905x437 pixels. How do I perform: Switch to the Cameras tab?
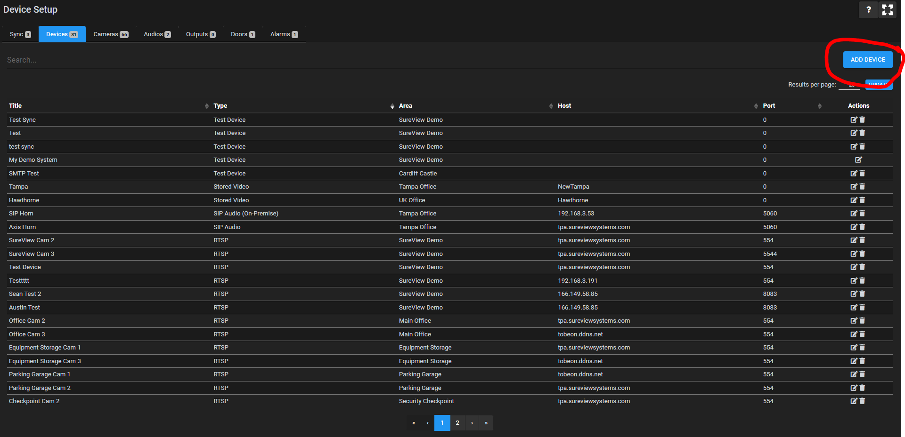click(111, 34)
